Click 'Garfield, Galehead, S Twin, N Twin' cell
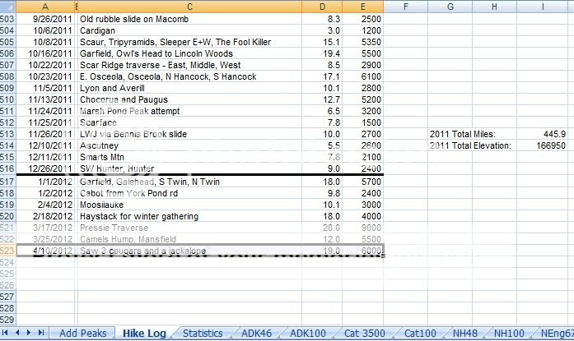 189,182
